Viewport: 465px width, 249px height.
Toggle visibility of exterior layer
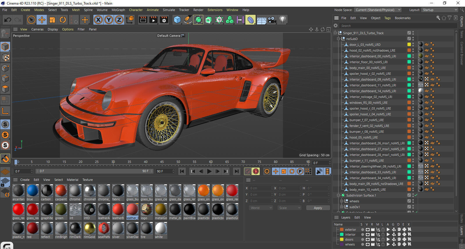tap(368, 230)
